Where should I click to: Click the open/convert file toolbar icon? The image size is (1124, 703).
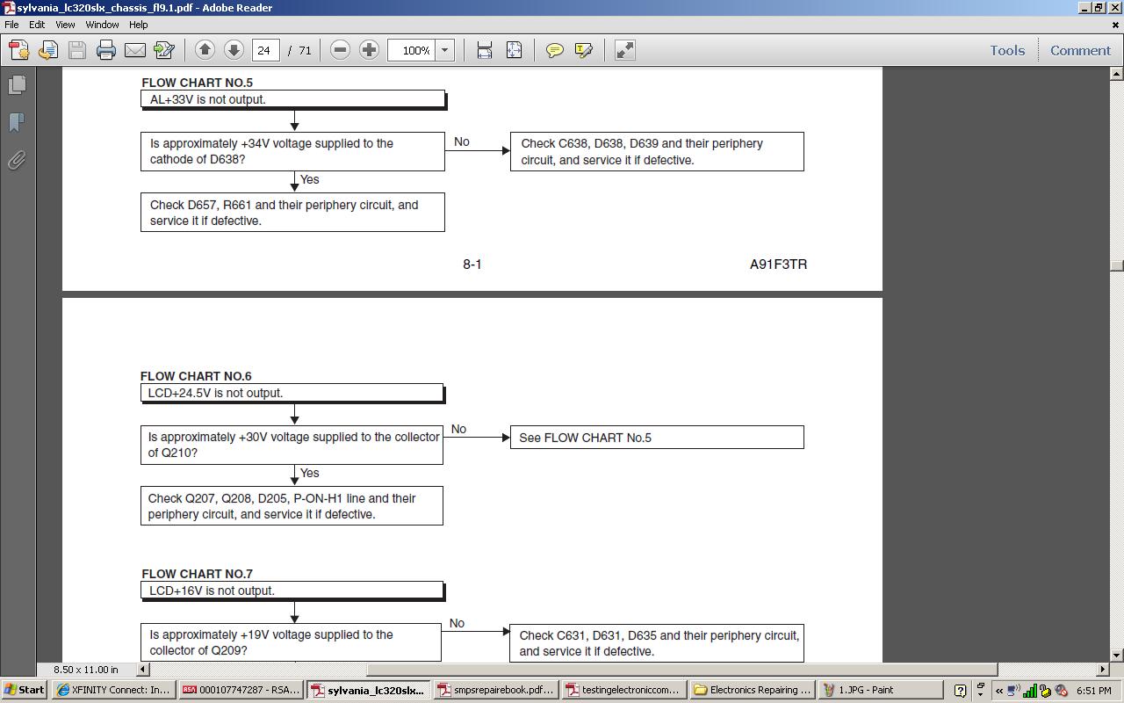48,50
